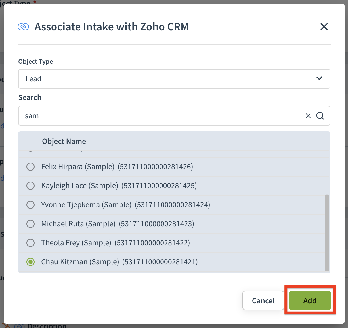Click the Search field label
Viewport: 348px width, 328px height.
[30, 97]
